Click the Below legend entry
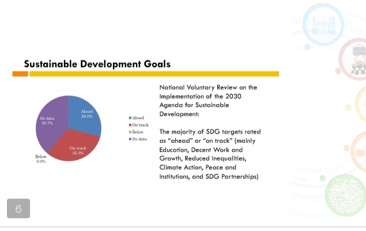 point(137,132)
